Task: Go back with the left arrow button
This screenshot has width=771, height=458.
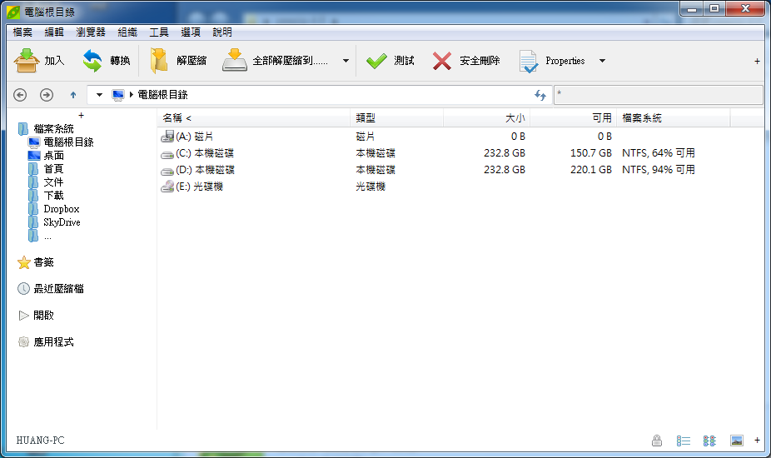Action: [x=20, y=94]
